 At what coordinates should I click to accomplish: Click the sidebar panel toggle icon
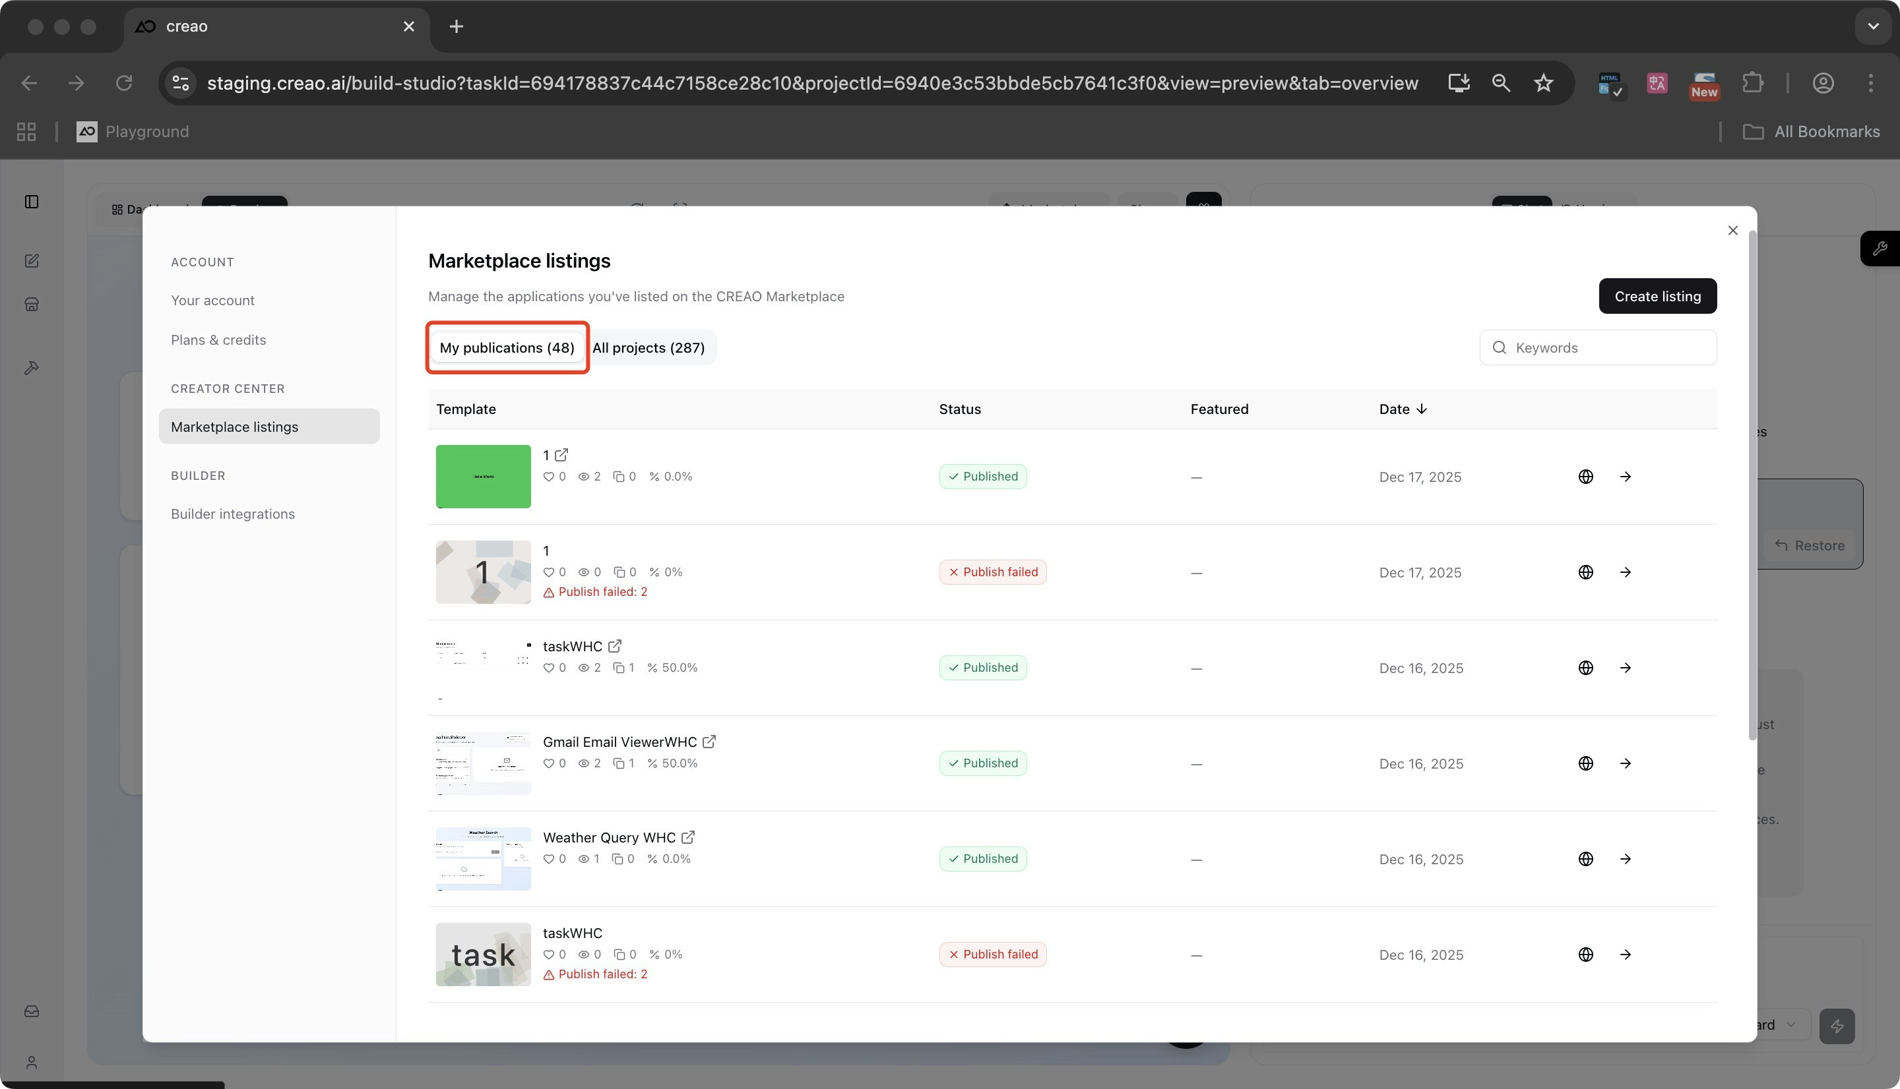[32, 202]
